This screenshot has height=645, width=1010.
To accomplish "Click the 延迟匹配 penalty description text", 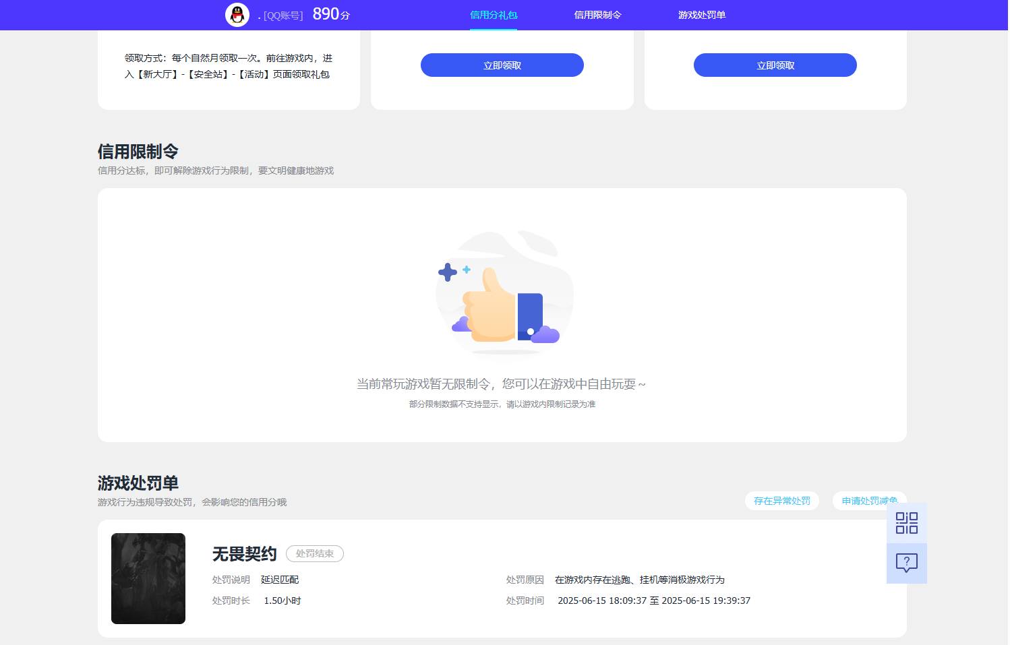I will [279, 580].
